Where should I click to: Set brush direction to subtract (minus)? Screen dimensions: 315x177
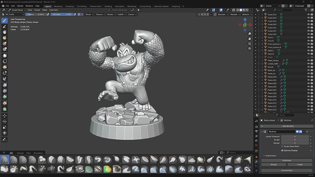pos(82,15)
